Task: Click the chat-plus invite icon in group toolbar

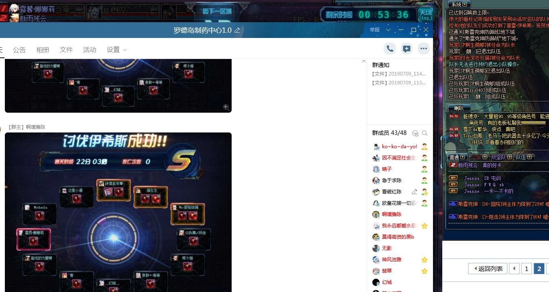Action: [407, 49]
